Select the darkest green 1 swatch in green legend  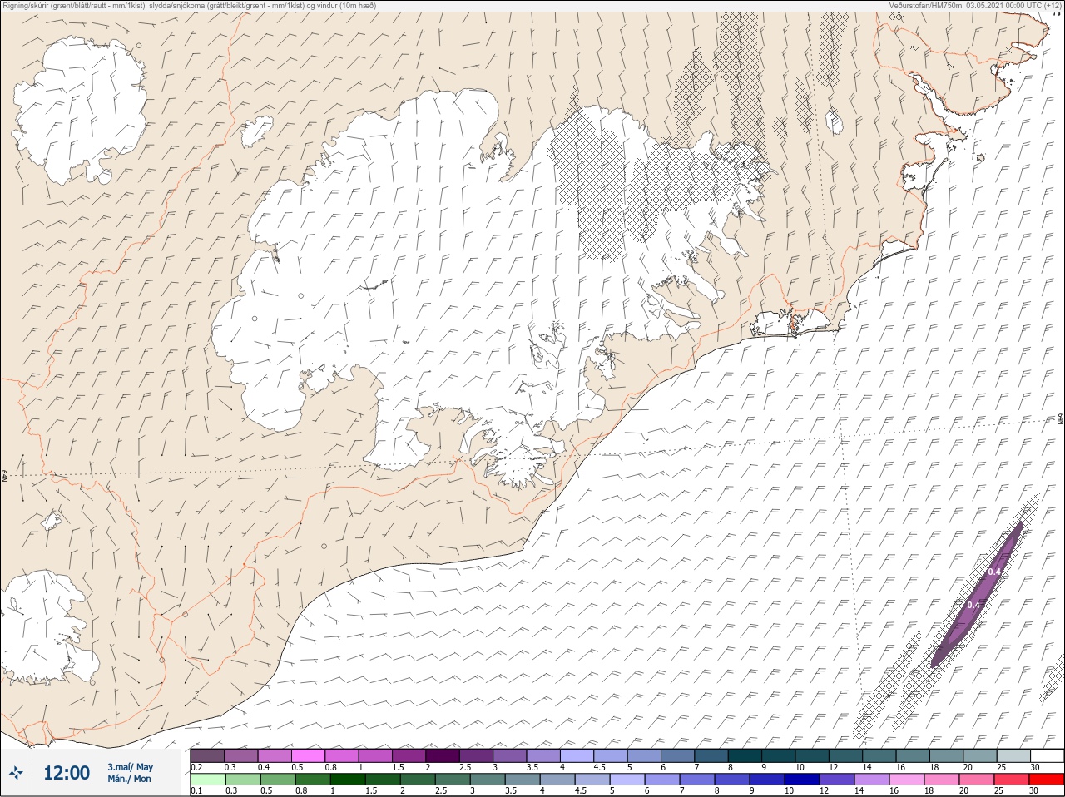[x=346, y=780]
